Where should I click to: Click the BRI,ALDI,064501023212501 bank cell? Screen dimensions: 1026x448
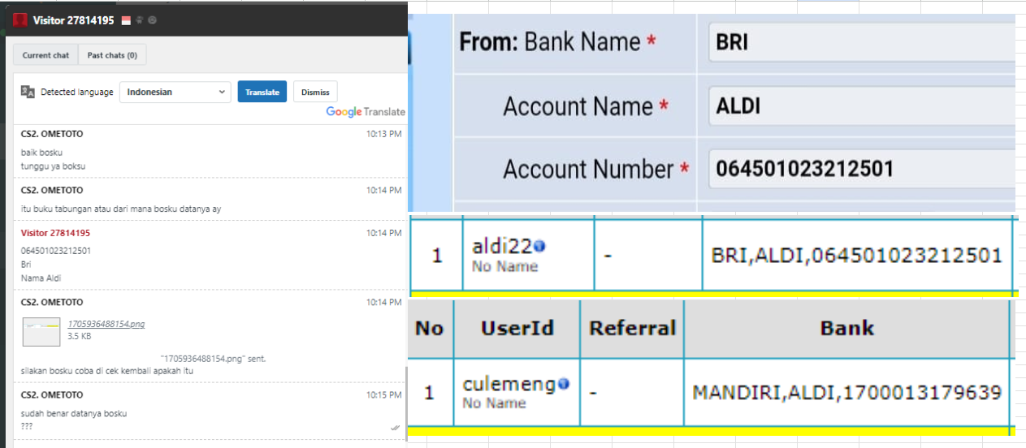tap(856, 255)
